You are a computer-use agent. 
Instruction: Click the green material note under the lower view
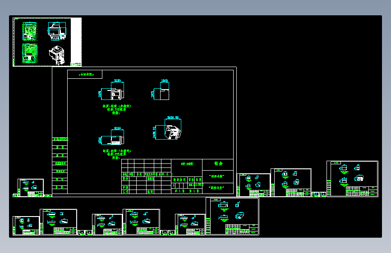[117, 154]
